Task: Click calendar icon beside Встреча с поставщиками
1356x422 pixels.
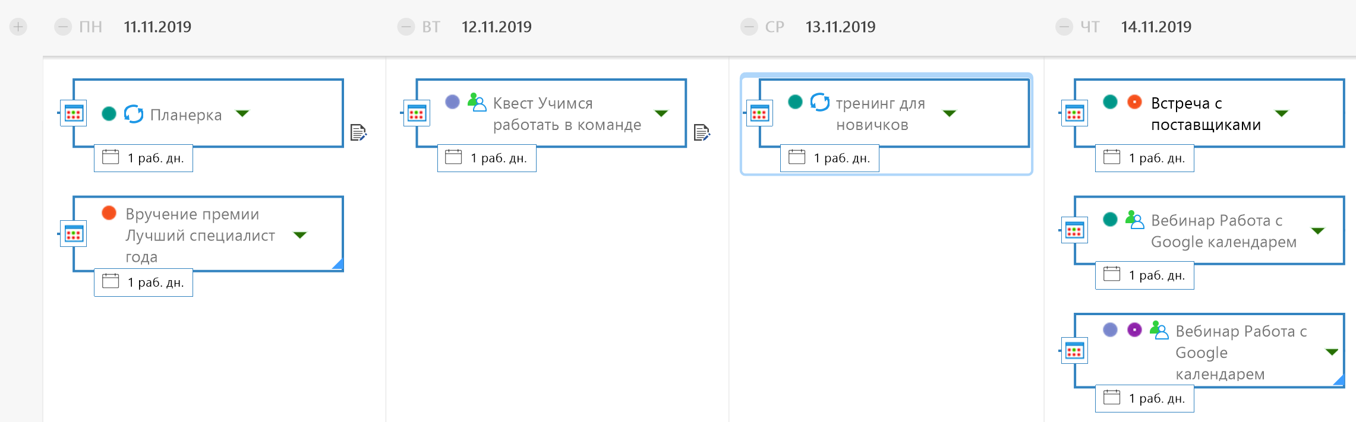Action: (x=1074, y=113)
